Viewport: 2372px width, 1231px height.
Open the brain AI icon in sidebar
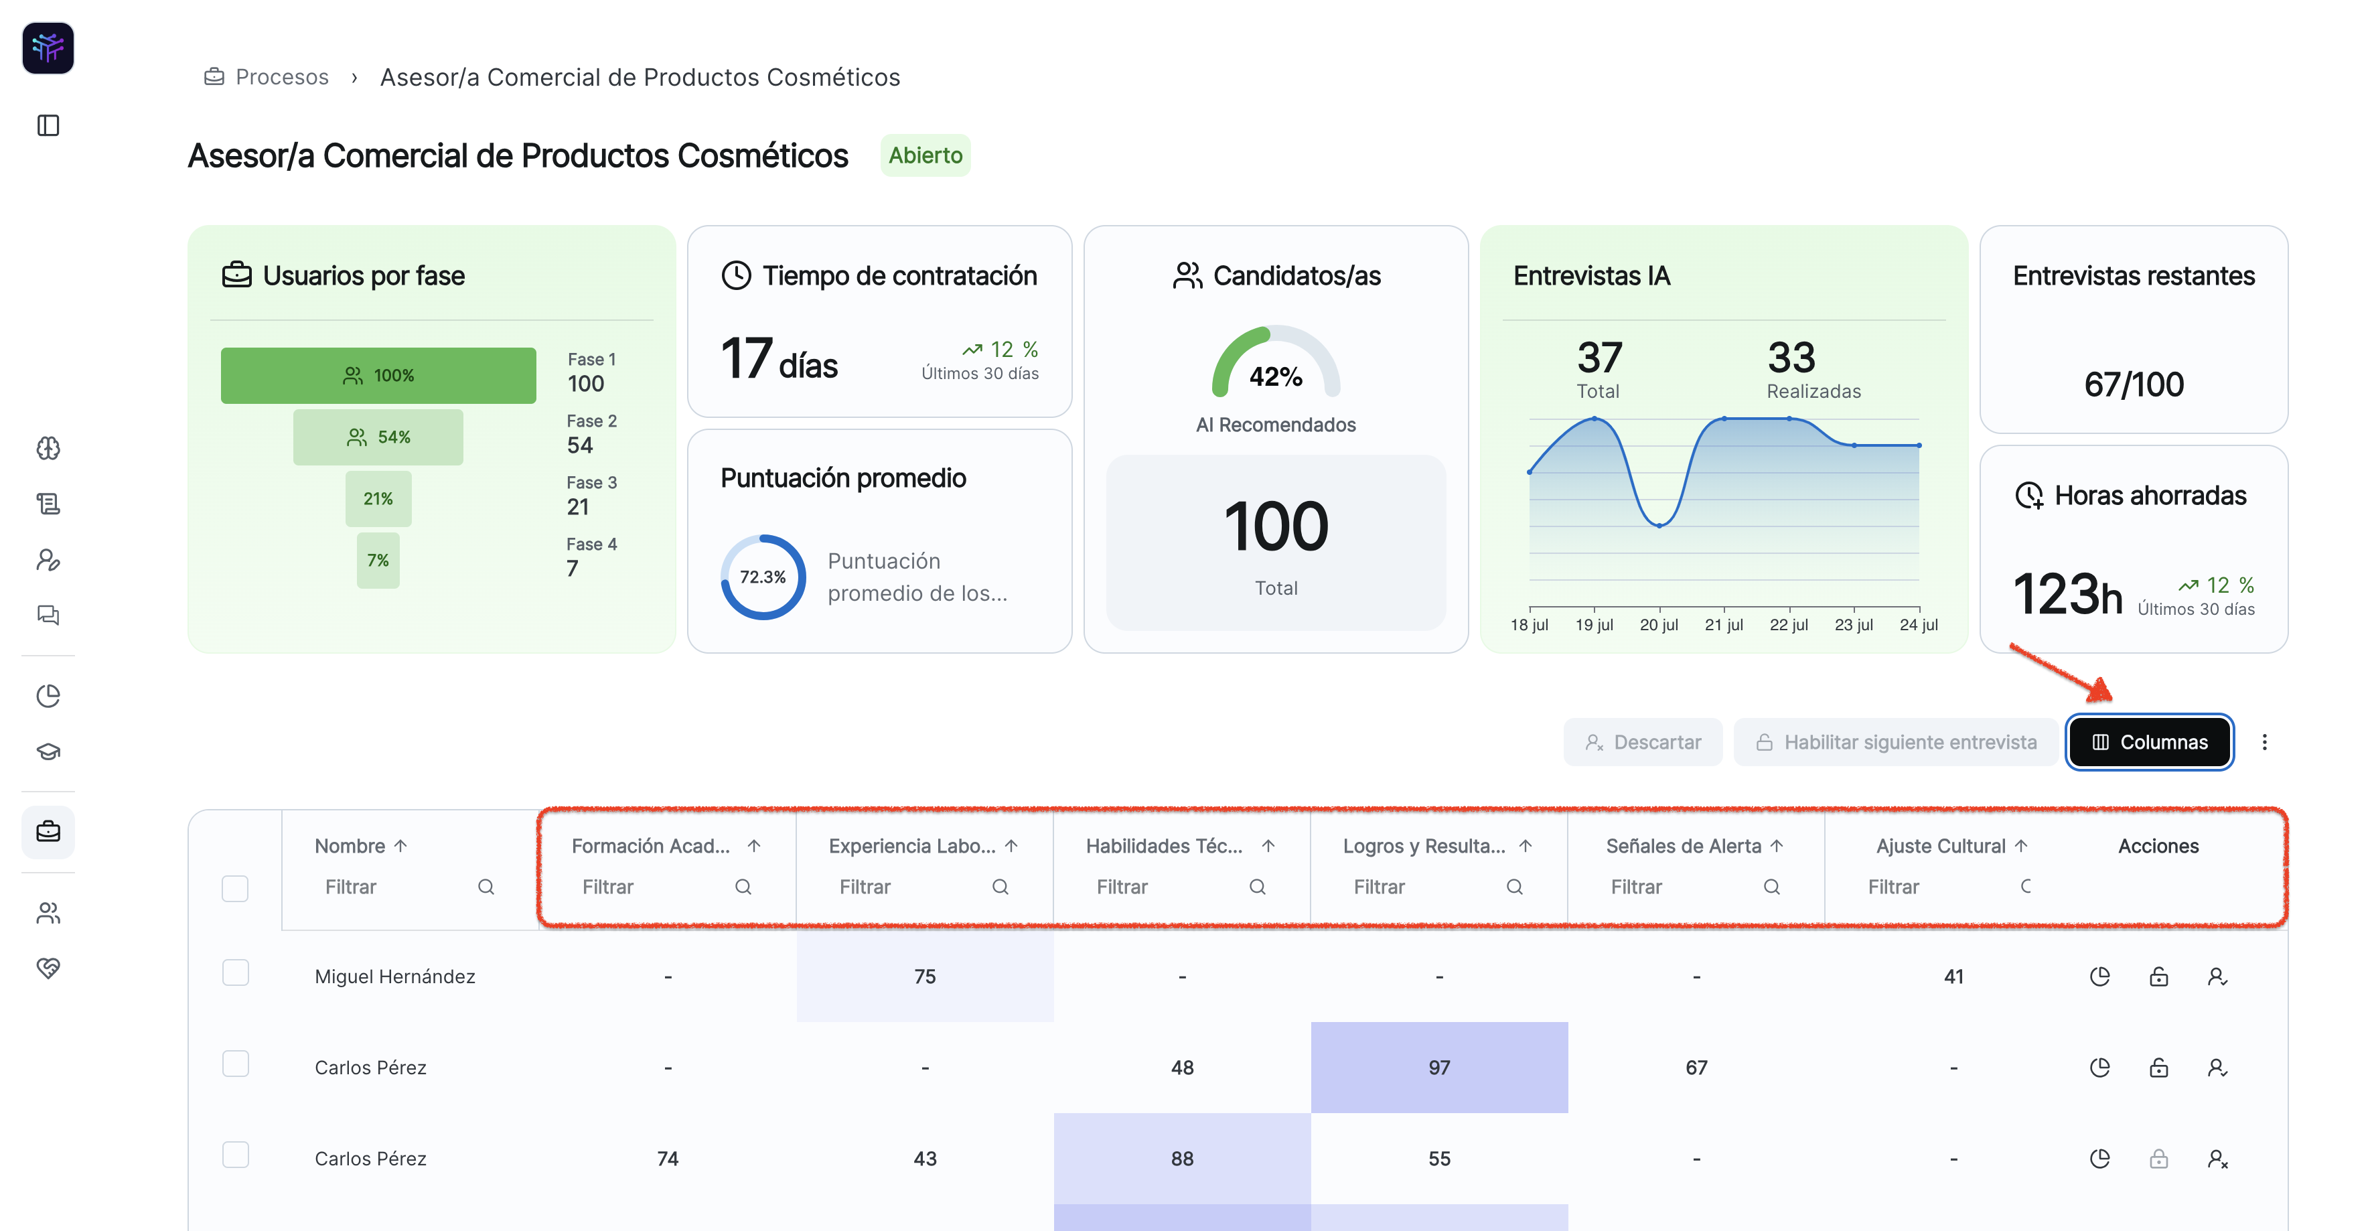48,448
